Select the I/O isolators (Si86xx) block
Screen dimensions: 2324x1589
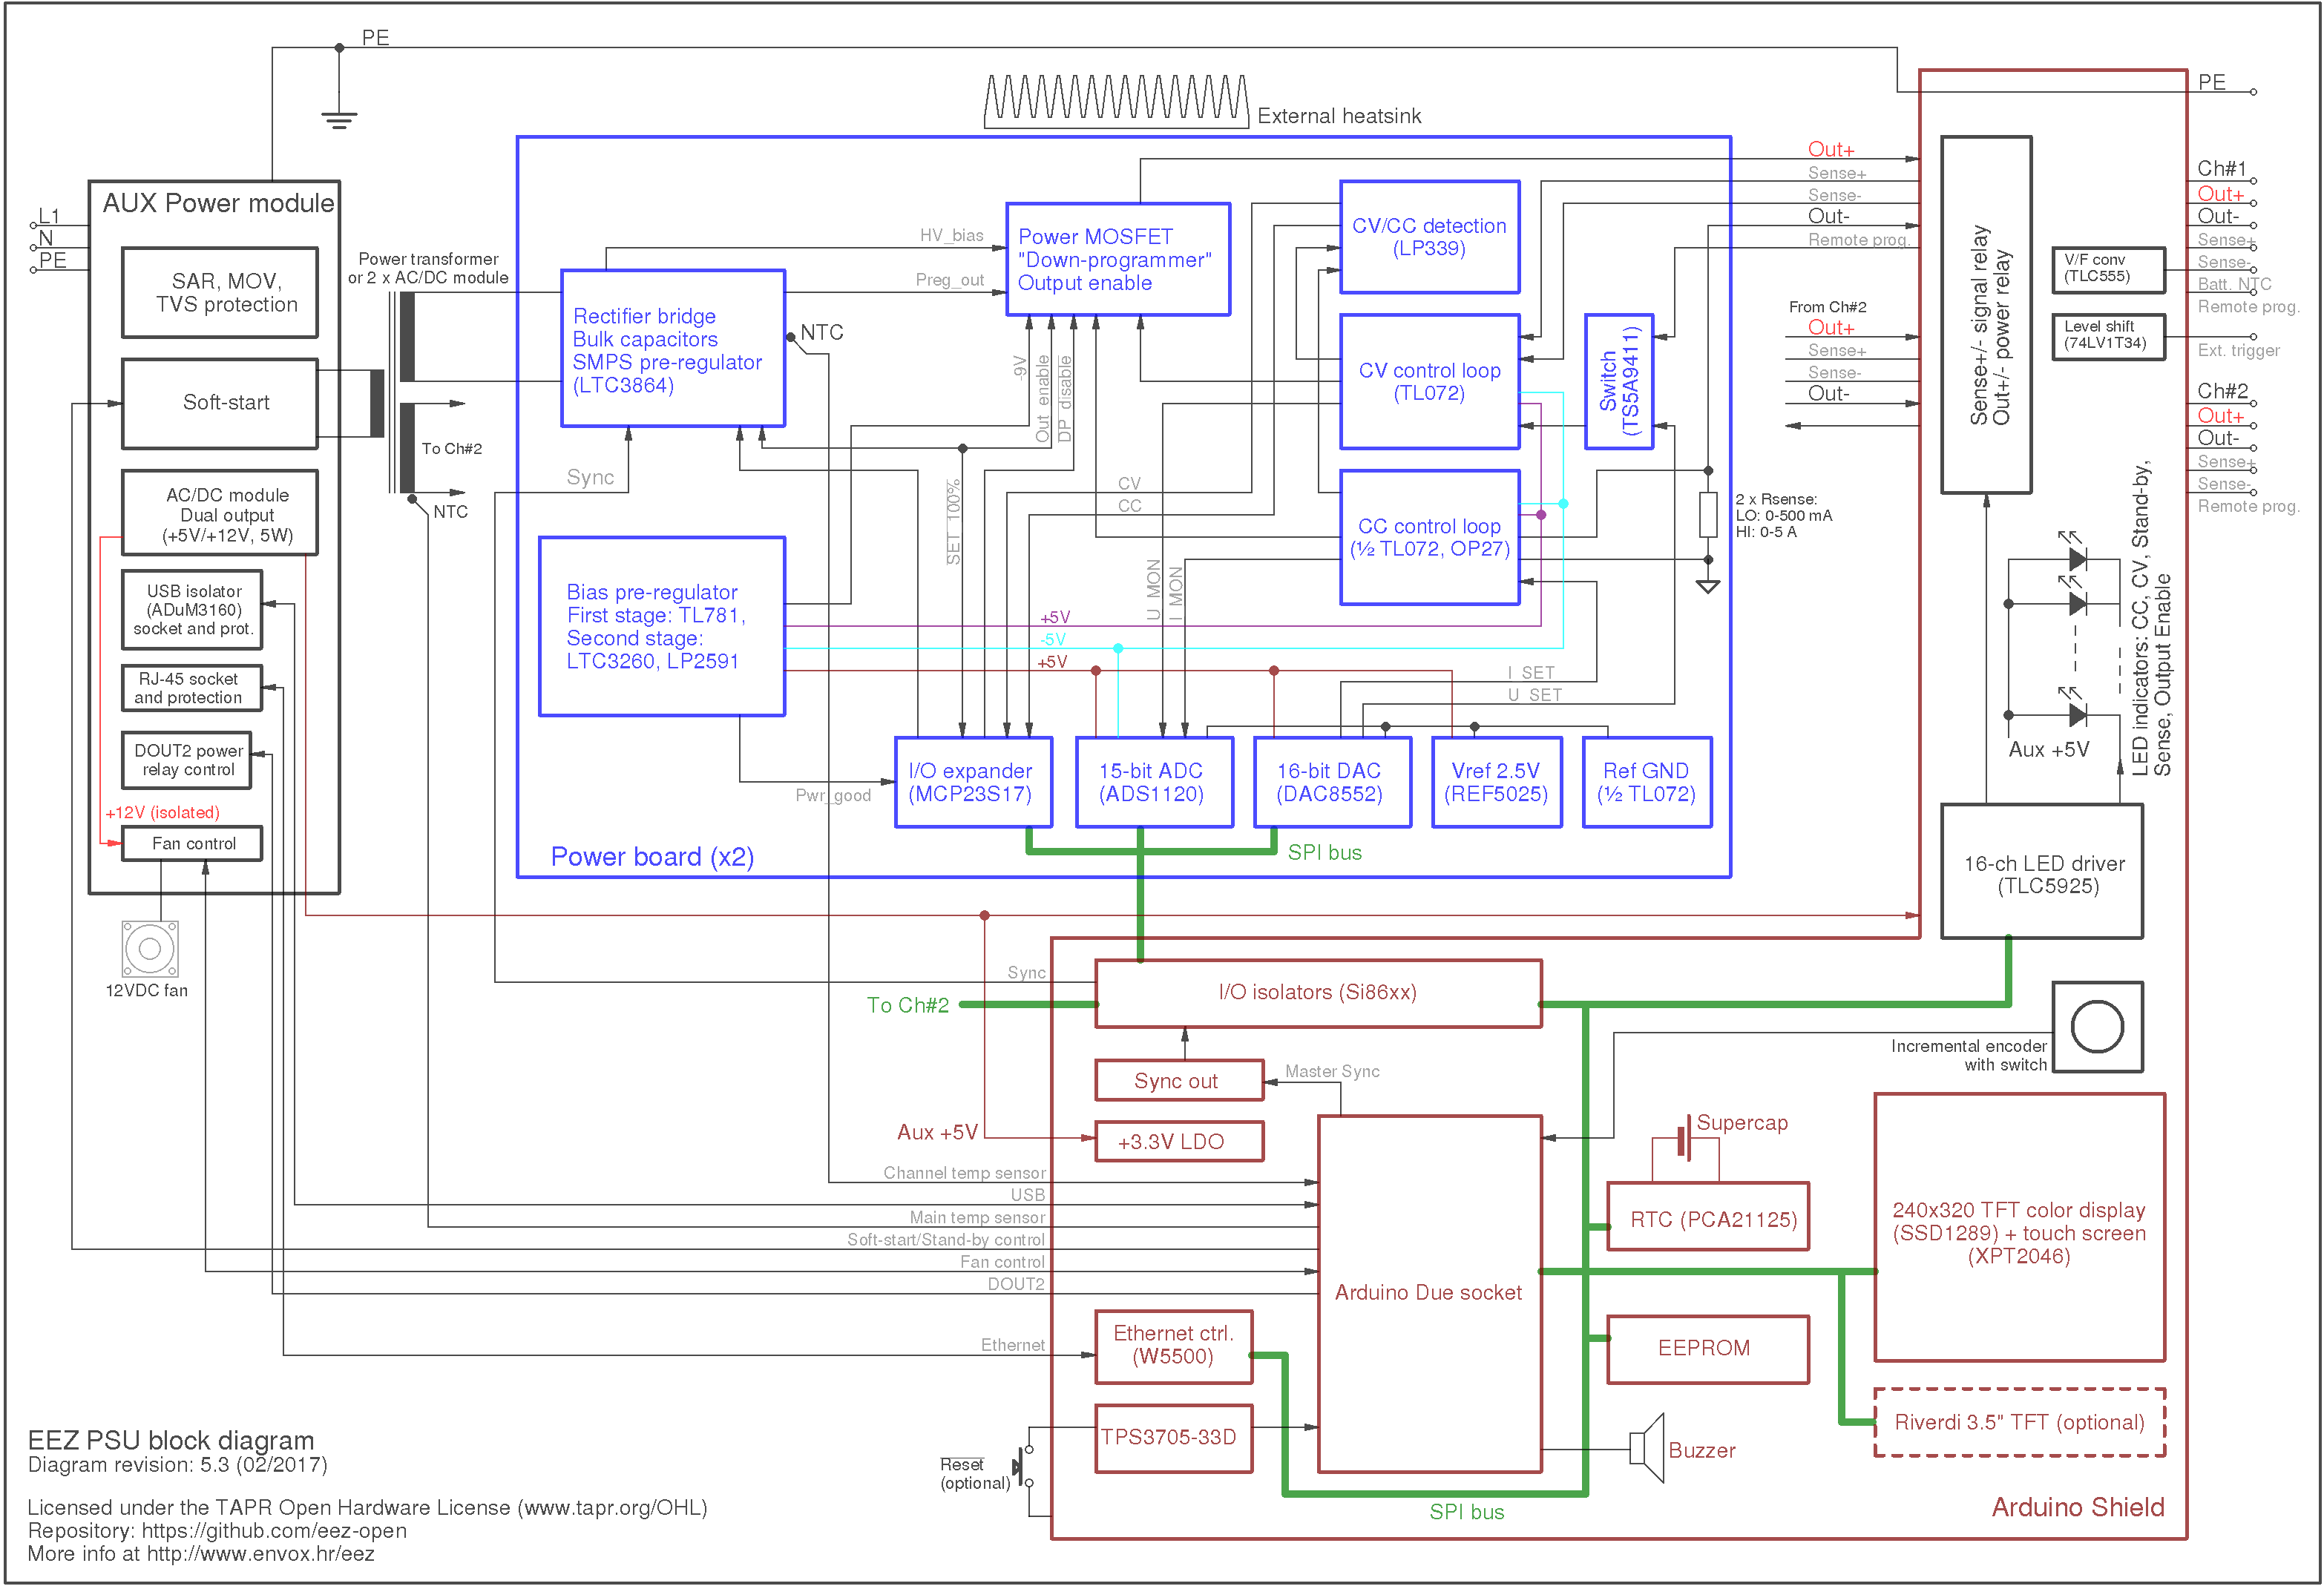pos(1317,993)
